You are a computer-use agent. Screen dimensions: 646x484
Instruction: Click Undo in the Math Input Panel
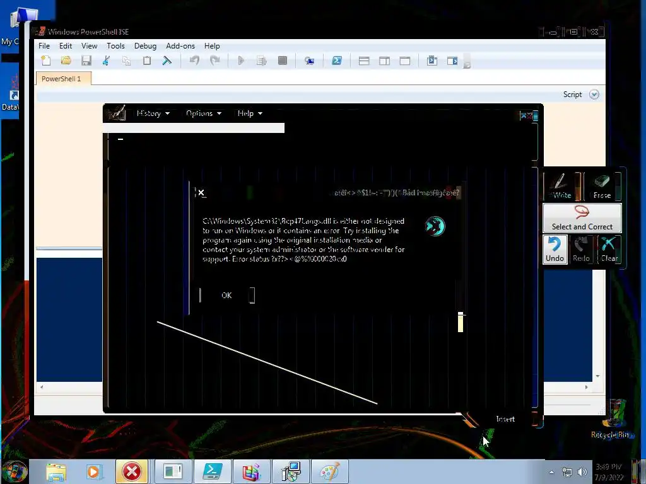[555, 250]
